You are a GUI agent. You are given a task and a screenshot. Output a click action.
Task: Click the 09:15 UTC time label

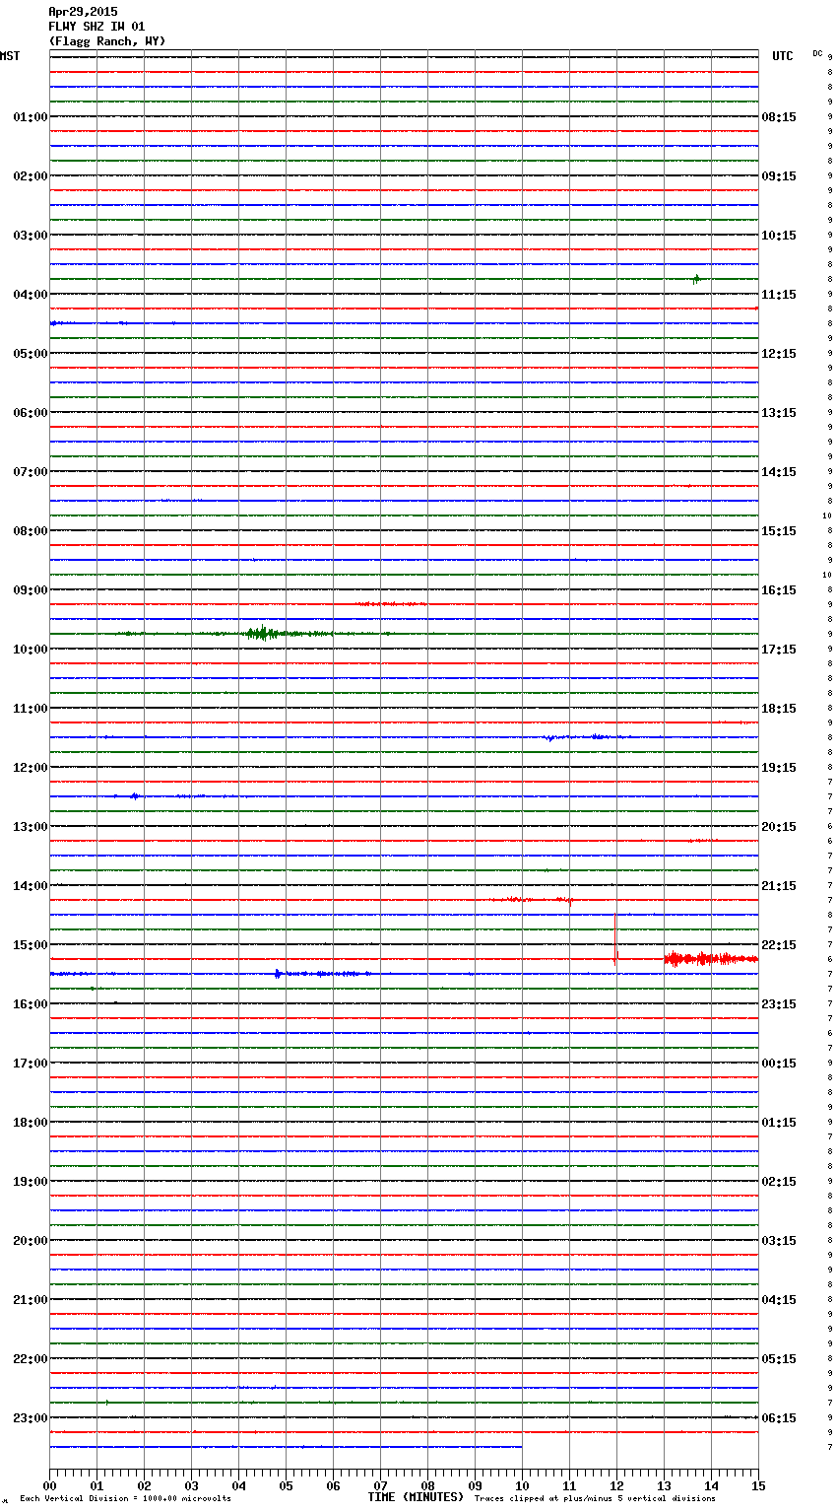(779, 176)
